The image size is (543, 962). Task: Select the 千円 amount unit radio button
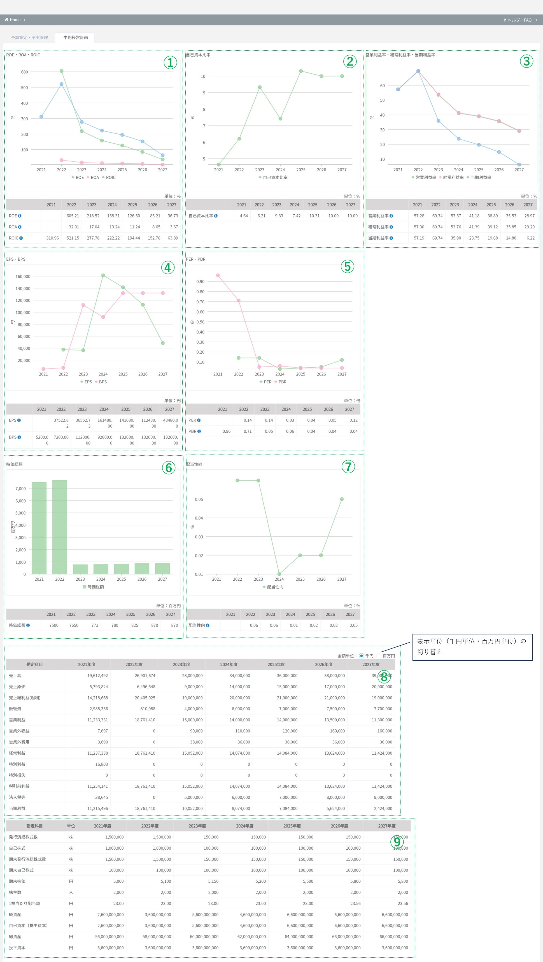tap(361, 656)
